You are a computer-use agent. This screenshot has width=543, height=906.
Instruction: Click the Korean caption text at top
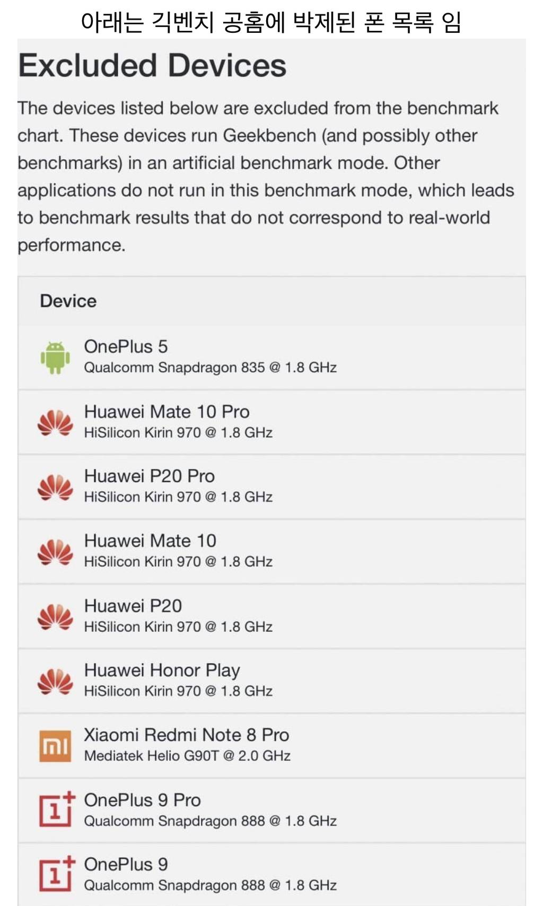[271, 22]
